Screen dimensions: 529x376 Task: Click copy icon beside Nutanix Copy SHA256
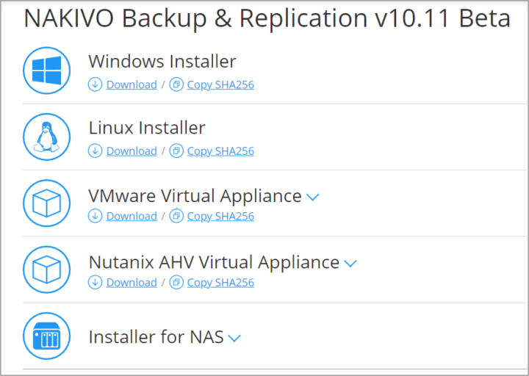pyautogui.click(x=176, y=283)
